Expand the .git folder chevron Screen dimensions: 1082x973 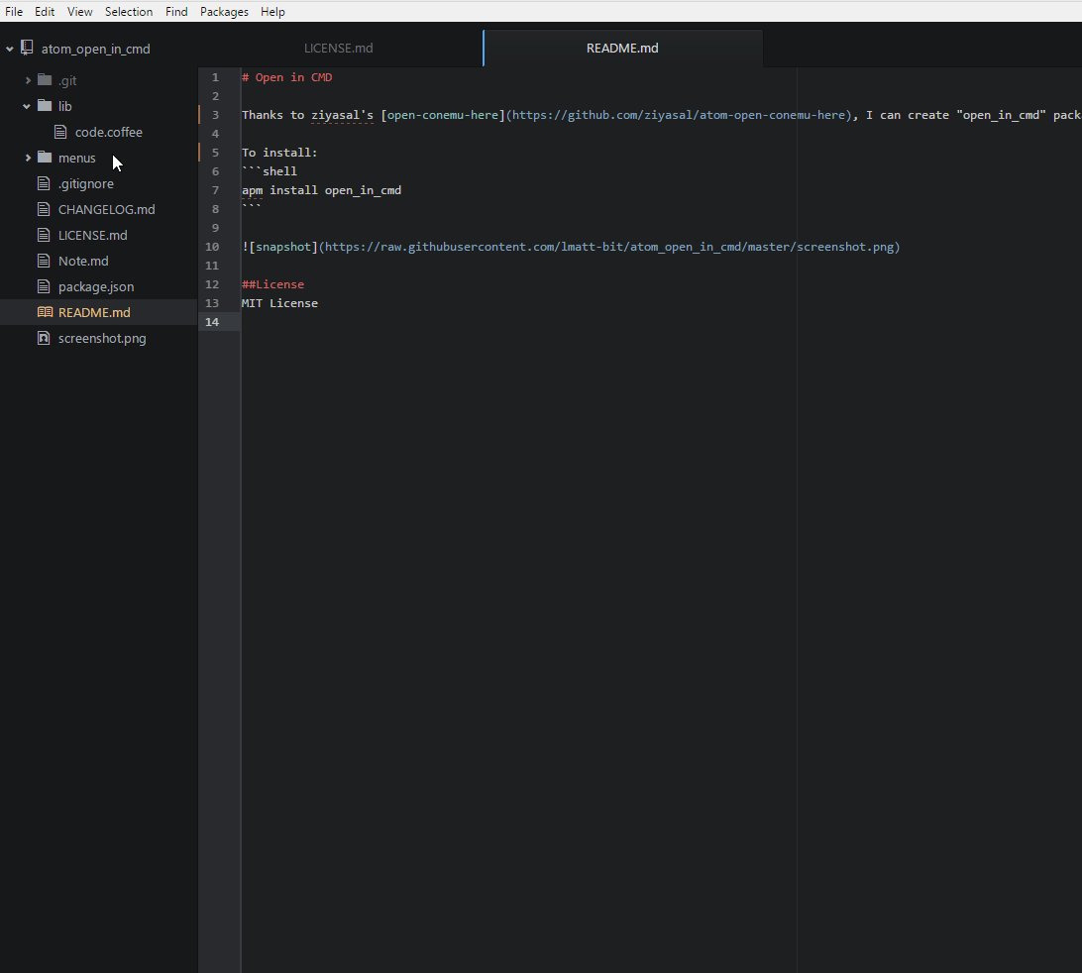[x=28, y=80]
